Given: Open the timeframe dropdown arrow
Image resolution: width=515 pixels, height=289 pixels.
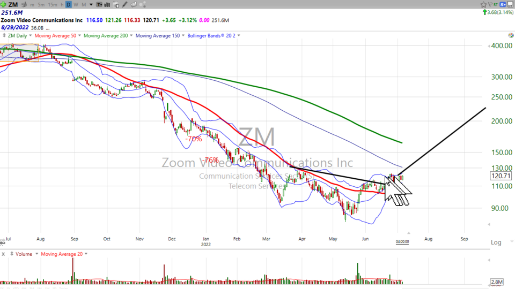Looking at the screenshot, I should coord(91,5).
